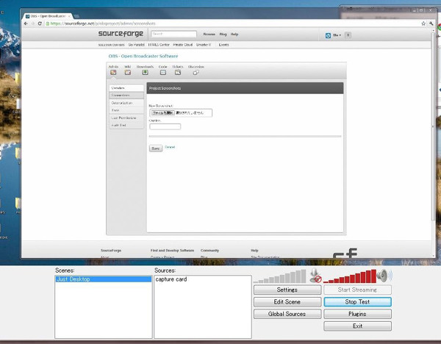
Task: Select the capture card source
Action: (x=171, y=279)
